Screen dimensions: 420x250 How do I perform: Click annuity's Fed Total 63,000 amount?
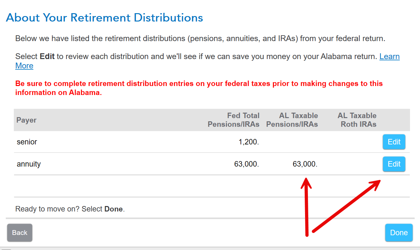(246, 164)
